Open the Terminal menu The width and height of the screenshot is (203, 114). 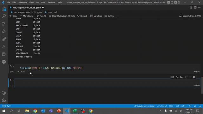tap(51, 3)
